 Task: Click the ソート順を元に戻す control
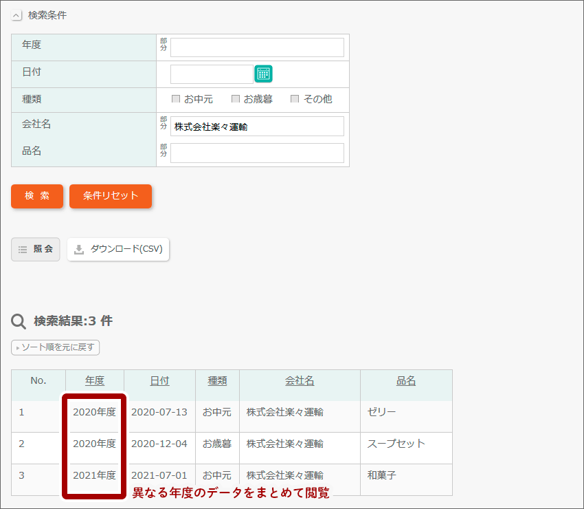point(54,347)
